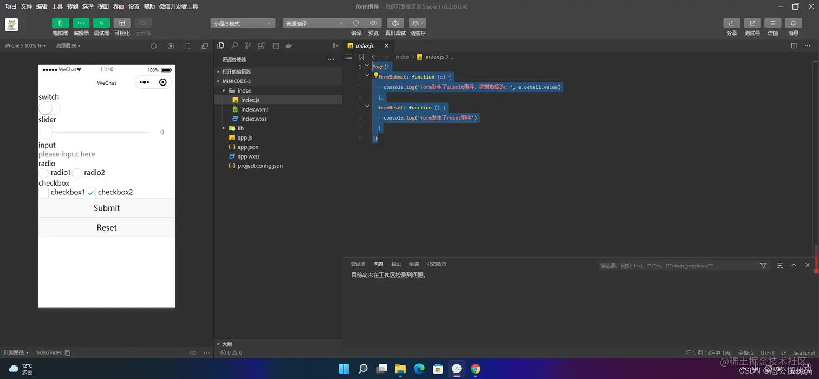This screenshot has height=379, width=819.
Task: Open the 普通编译 compile mode dropdown
Action: (315, 23)
